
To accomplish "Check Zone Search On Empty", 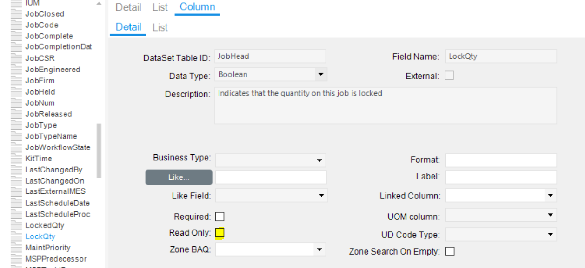I will click(450, 251).
